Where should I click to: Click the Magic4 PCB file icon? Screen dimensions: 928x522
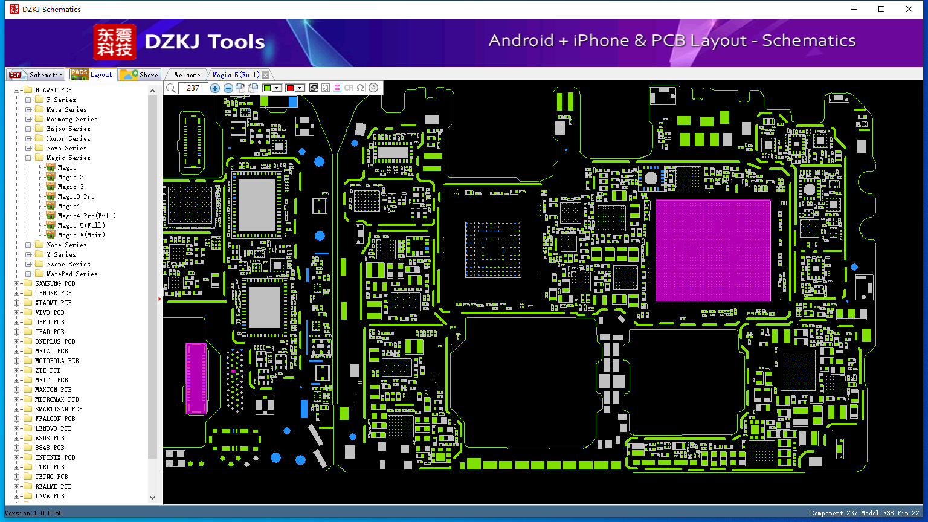point(51,206)
